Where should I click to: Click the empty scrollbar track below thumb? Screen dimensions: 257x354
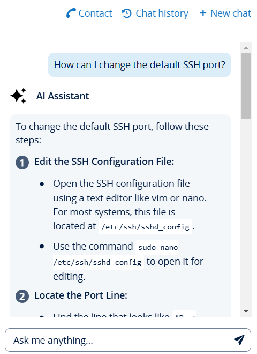246,212
